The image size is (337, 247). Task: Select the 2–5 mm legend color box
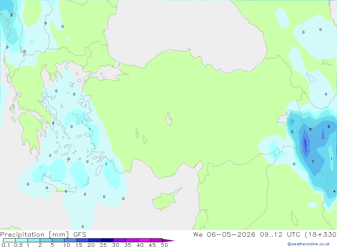(46, 240)
